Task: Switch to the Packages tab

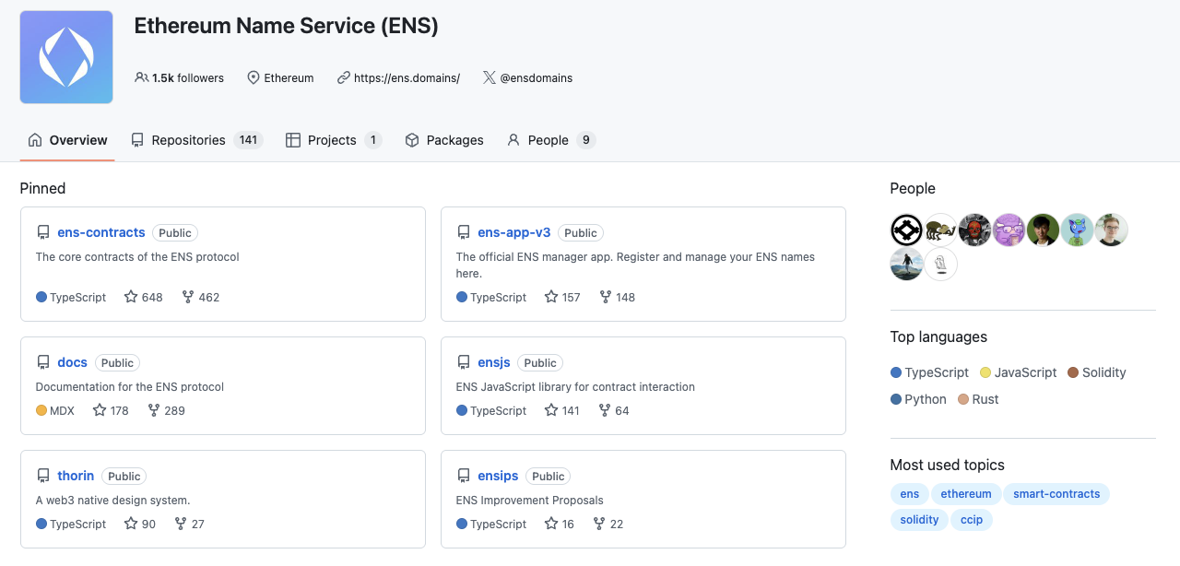Action: [x=444, y=140]
